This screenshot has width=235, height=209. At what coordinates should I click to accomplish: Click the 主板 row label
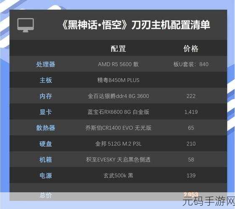coord(46,80)
